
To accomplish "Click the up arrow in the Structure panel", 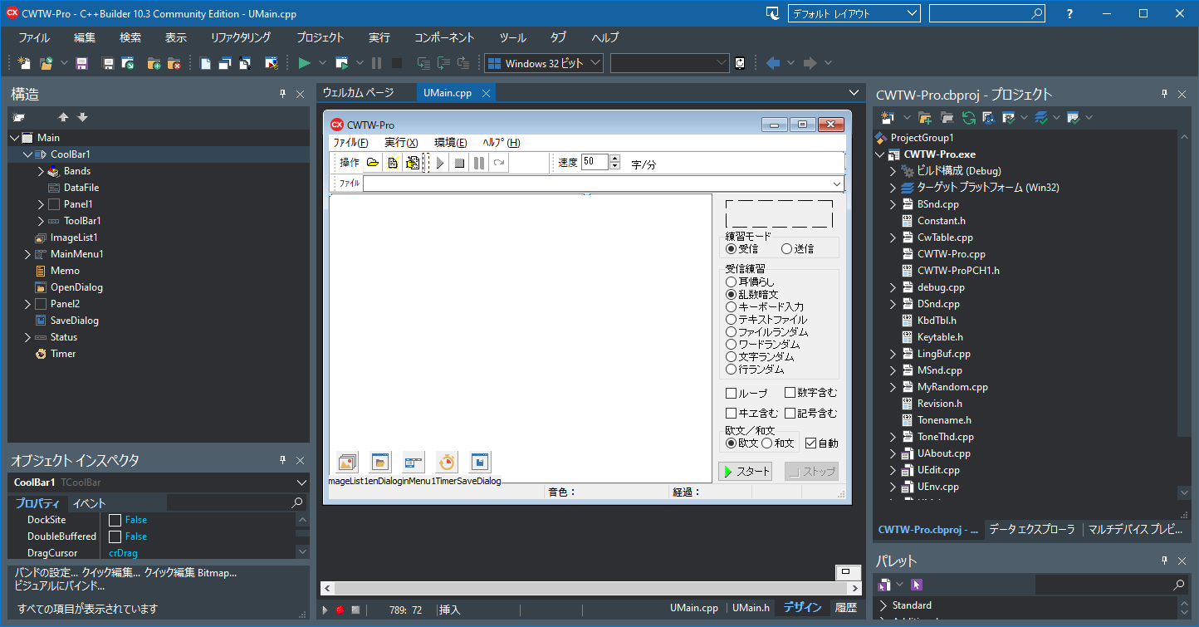I will pos(63,118).
